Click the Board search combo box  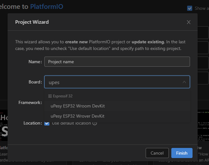pos(117,82)
